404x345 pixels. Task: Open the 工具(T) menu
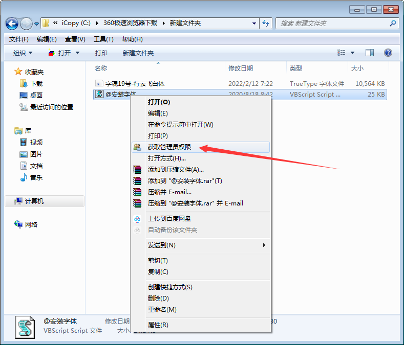tap(103, 39)
